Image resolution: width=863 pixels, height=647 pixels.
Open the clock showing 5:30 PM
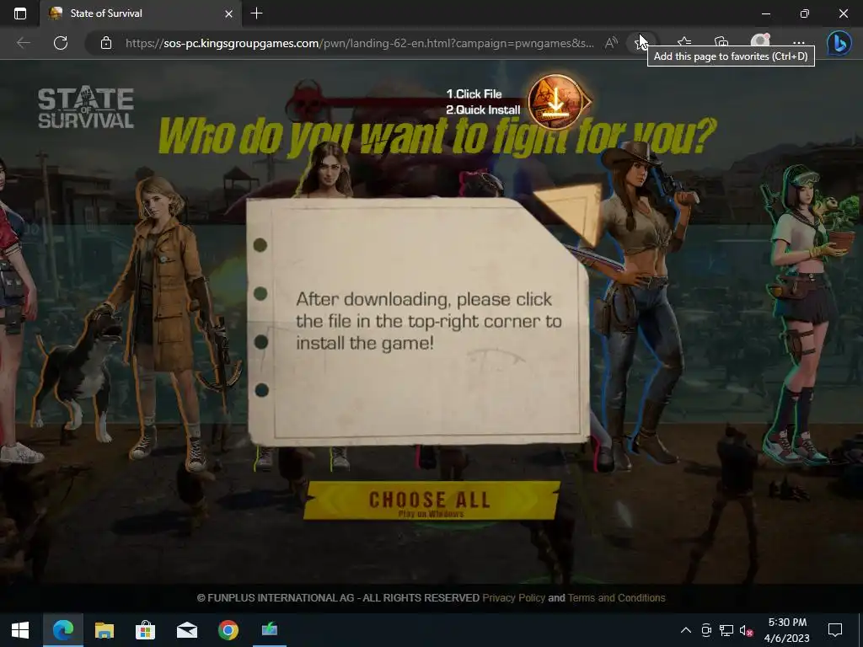pyautogui.click(x=787, y=630)
